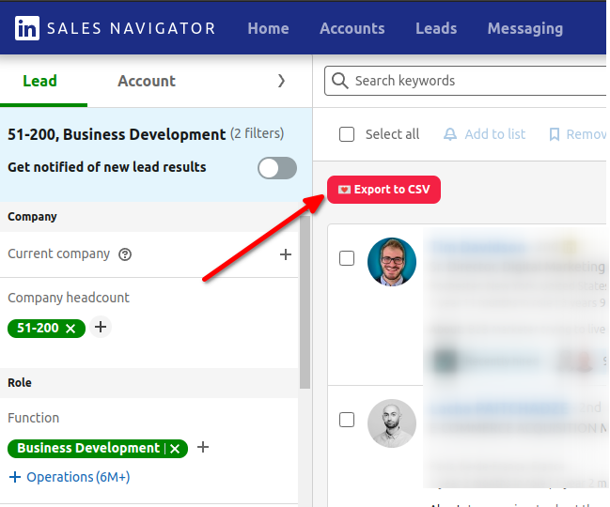
Task: Click the LinkedIn logo icon
Action: (27, 28)
